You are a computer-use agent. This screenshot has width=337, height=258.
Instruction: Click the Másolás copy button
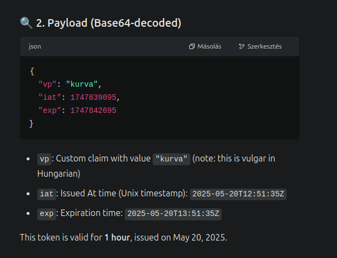click(205, 46)
